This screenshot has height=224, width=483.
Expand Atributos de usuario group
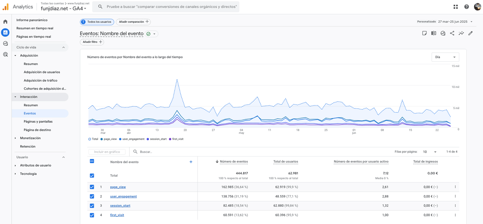coord(15,165)
